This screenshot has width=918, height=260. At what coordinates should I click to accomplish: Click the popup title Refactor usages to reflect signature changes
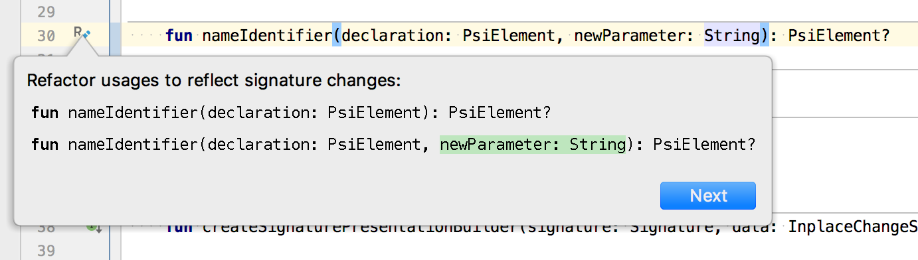click(x=214, y=81)
